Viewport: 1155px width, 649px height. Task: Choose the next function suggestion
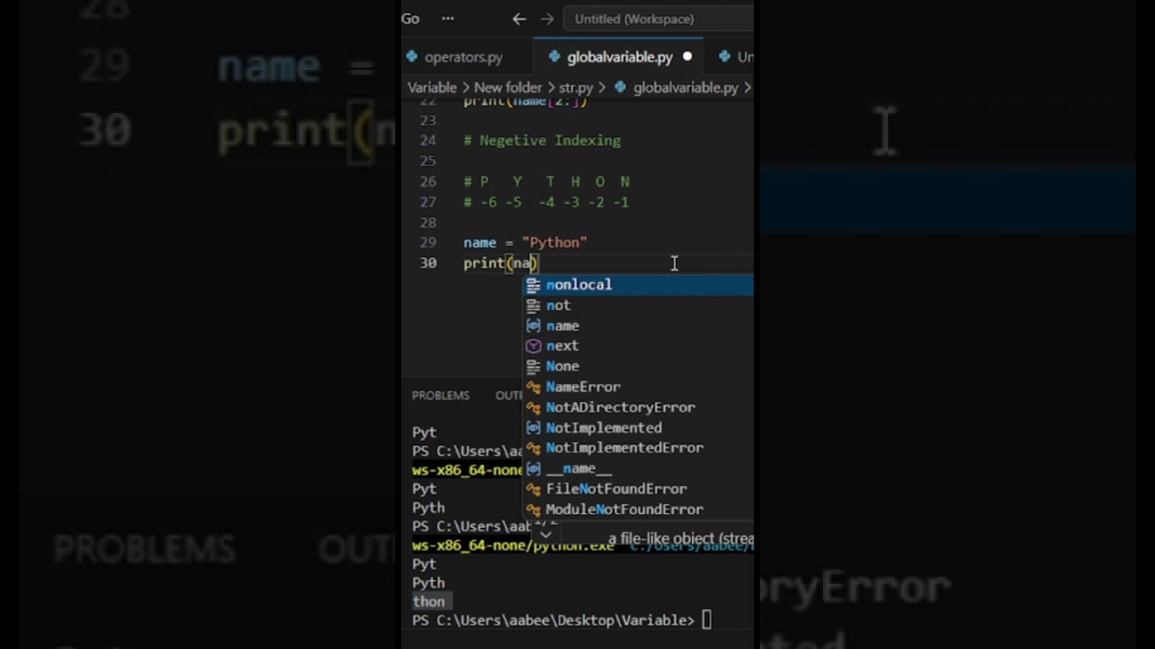tap(638, 346)
